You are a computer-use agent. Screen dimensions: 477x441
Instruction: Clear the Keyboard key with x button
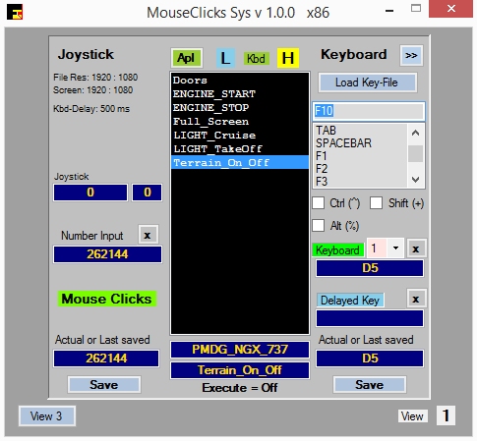[x=416, y=248]
